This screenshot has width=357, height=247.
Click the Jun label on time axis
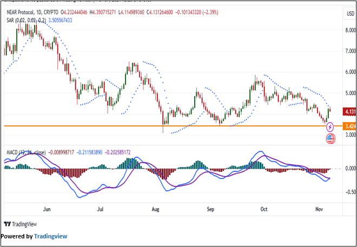point(47,209)
